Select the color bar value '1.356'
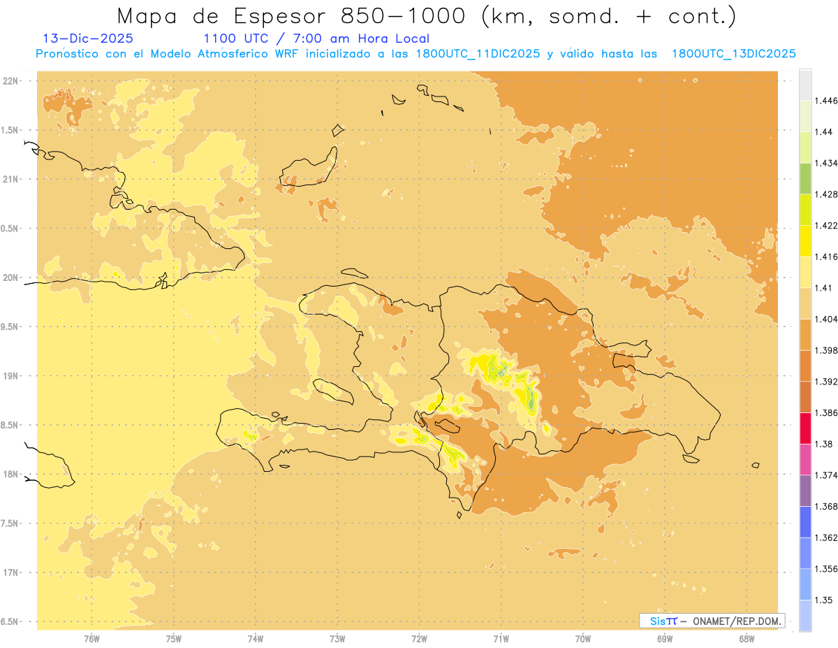838x648 pixels. click(826, 568)
